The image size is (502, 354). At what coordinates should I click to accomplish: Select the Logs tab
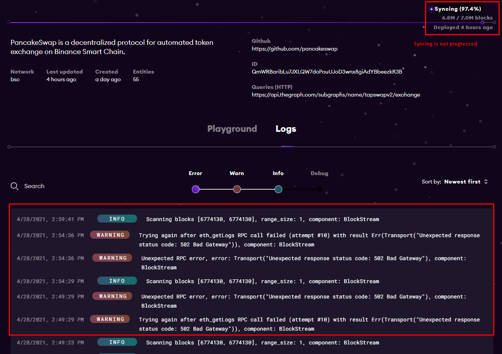tap(286, 129)
